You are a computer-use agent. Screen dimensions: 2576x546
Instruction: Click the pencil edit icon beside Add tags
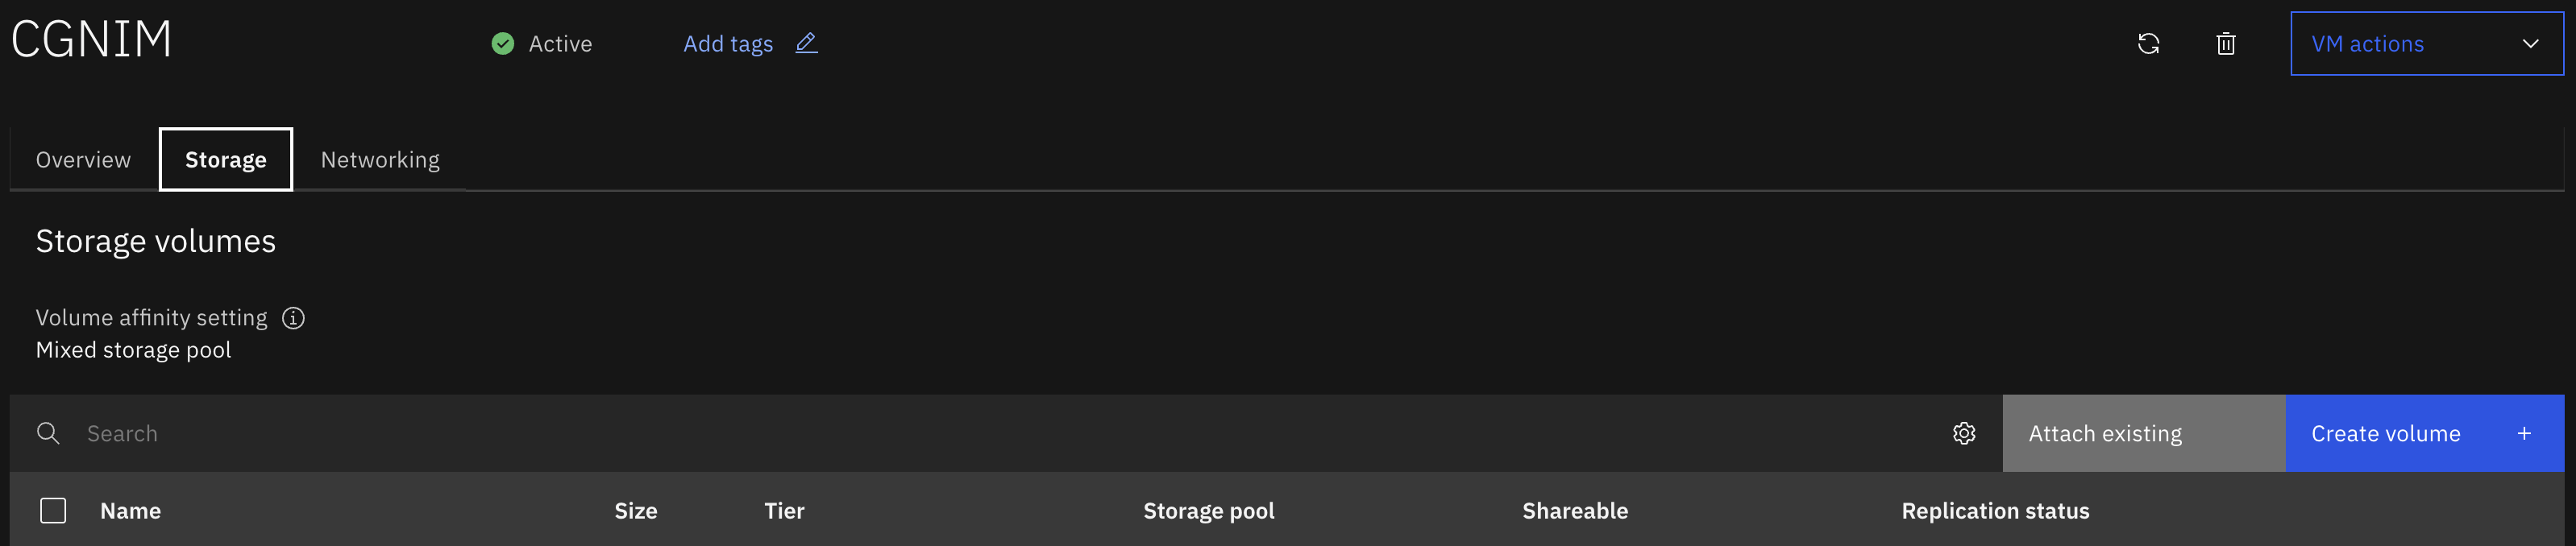coord(806,43)
